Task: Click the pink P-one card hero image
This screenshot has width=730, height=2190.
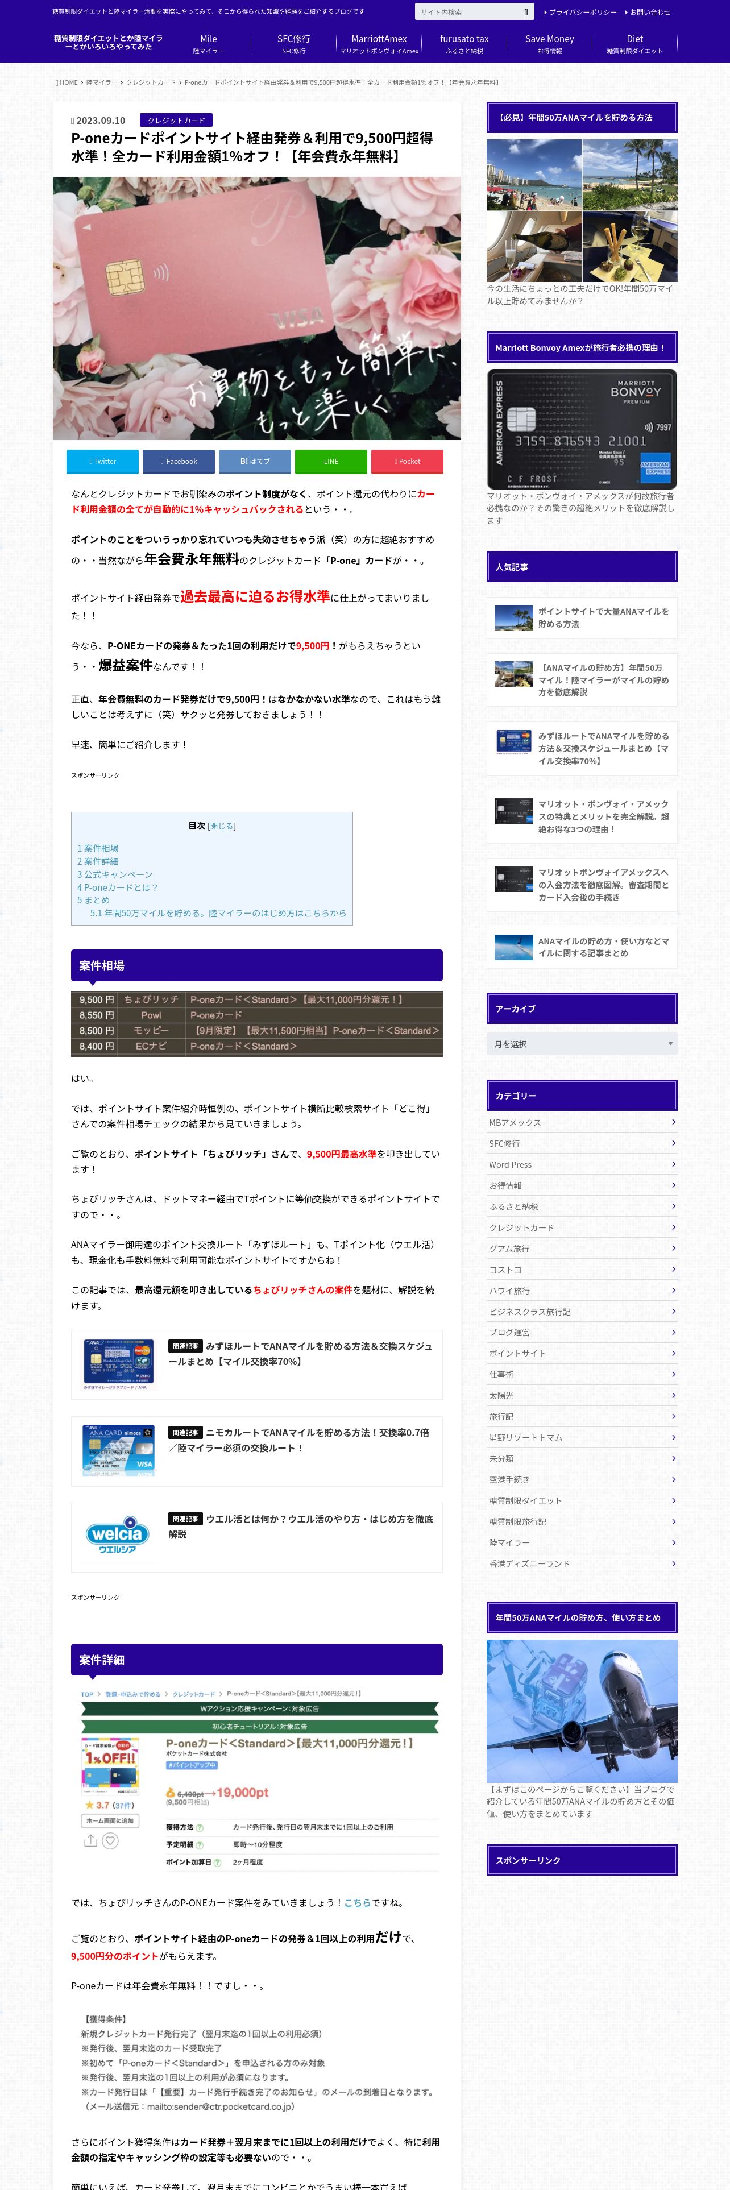Action: click(256, 308)
